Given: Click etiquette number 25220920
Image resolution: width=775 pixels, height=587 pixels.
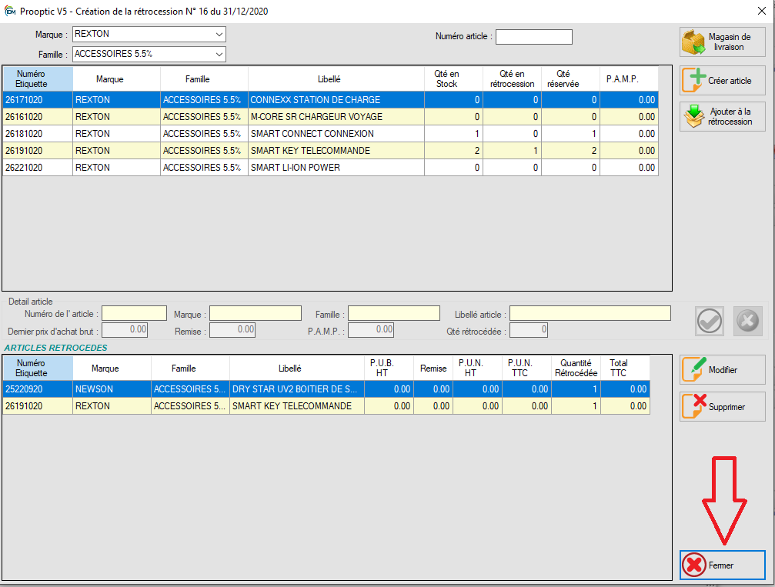Looking at the screenshot, I should tap(24, 389).
